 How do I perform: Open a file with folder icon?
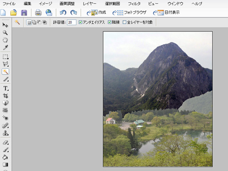click(14, 12)
